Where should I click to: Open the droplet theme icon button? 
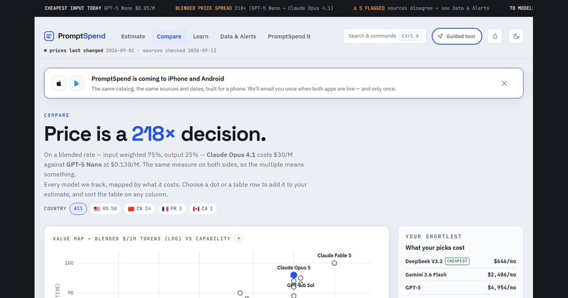tap(495, 36)
